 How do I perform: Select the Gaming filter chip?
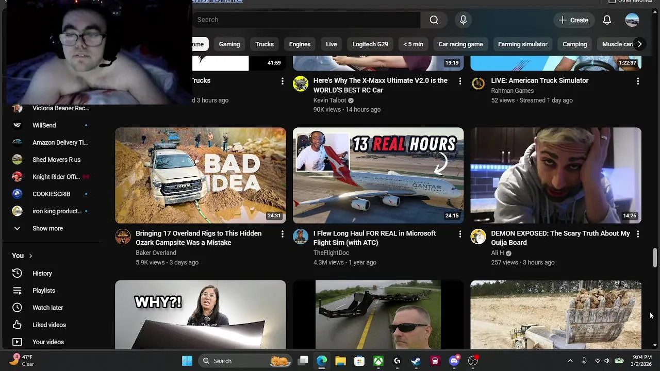tap(229, 44)
